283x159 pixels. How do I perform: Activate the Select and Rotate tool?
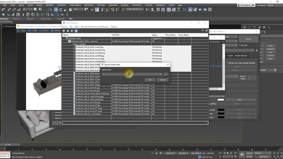[x=61, y=10]
